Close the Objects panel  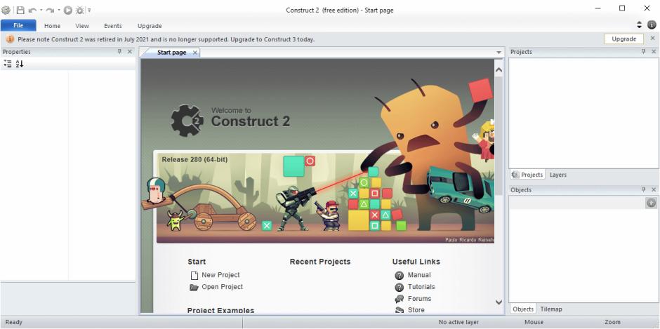654,189
